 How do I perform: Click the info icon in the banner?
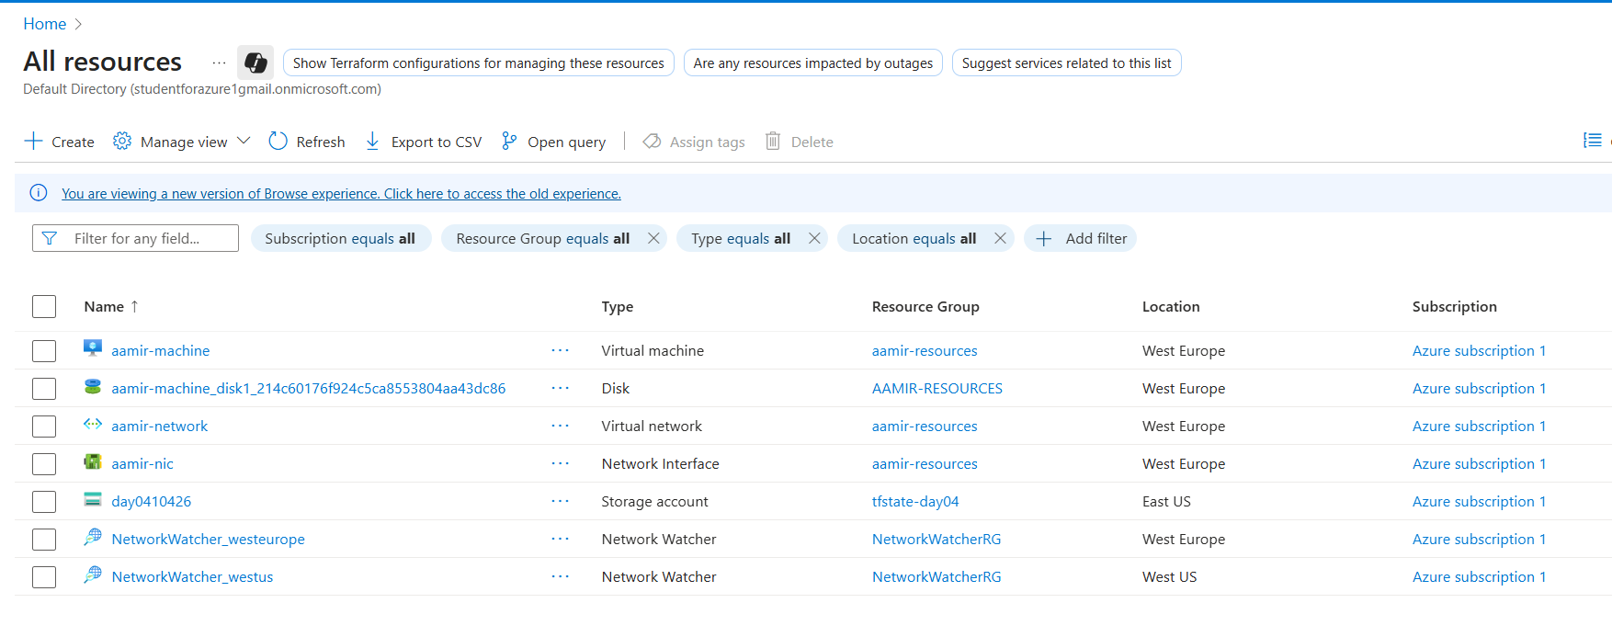(39, 193)
